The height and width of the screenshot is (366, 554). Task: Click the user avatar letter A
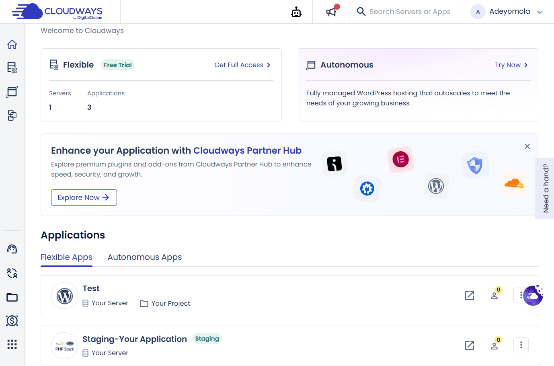pos(478,12)
